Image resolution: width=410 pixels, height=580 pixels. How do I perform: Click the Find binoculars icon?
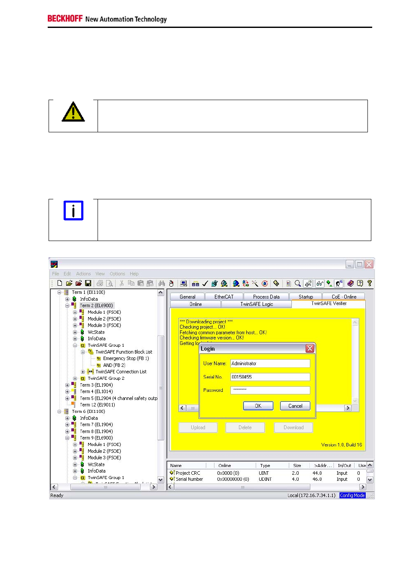(162, 283)
